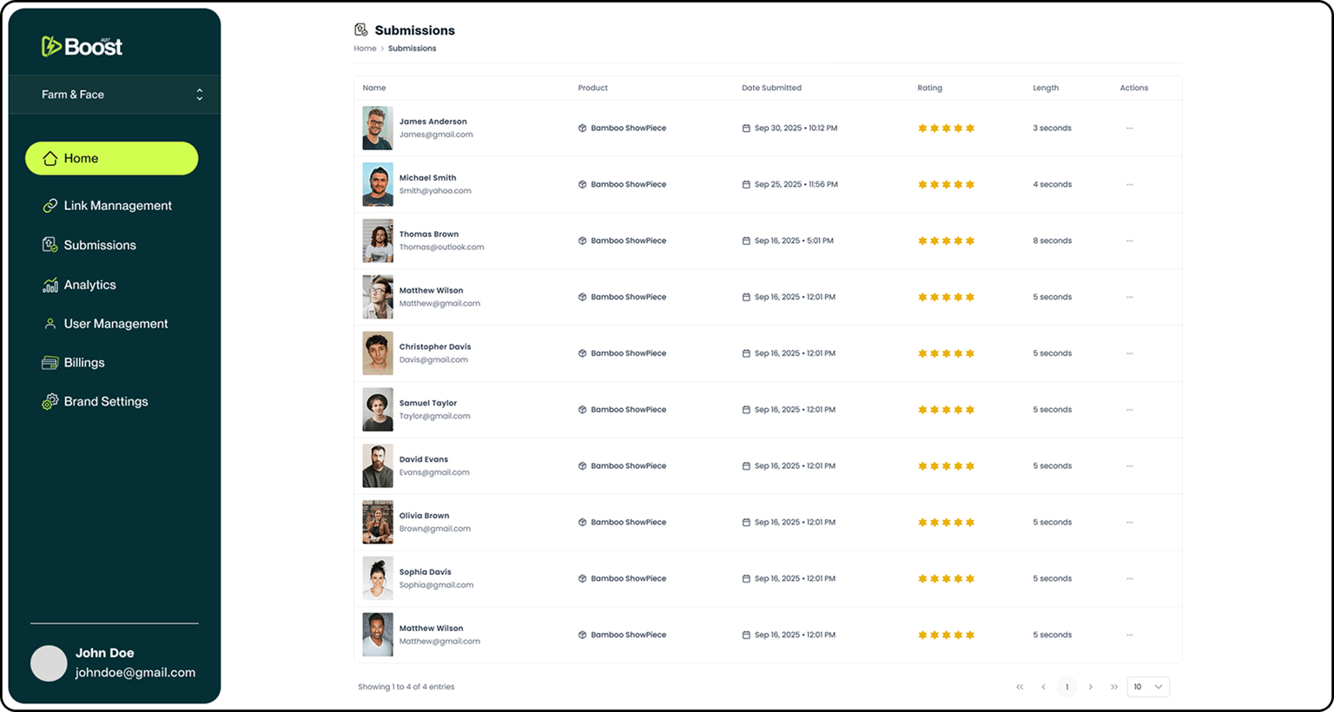
Task: Click the Brand Settings gear icon
Action: click(x=50, y=402)
